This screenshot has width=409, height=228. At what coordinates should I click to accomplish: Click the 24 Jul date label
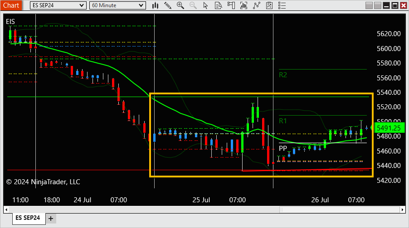tap(83, 200)
